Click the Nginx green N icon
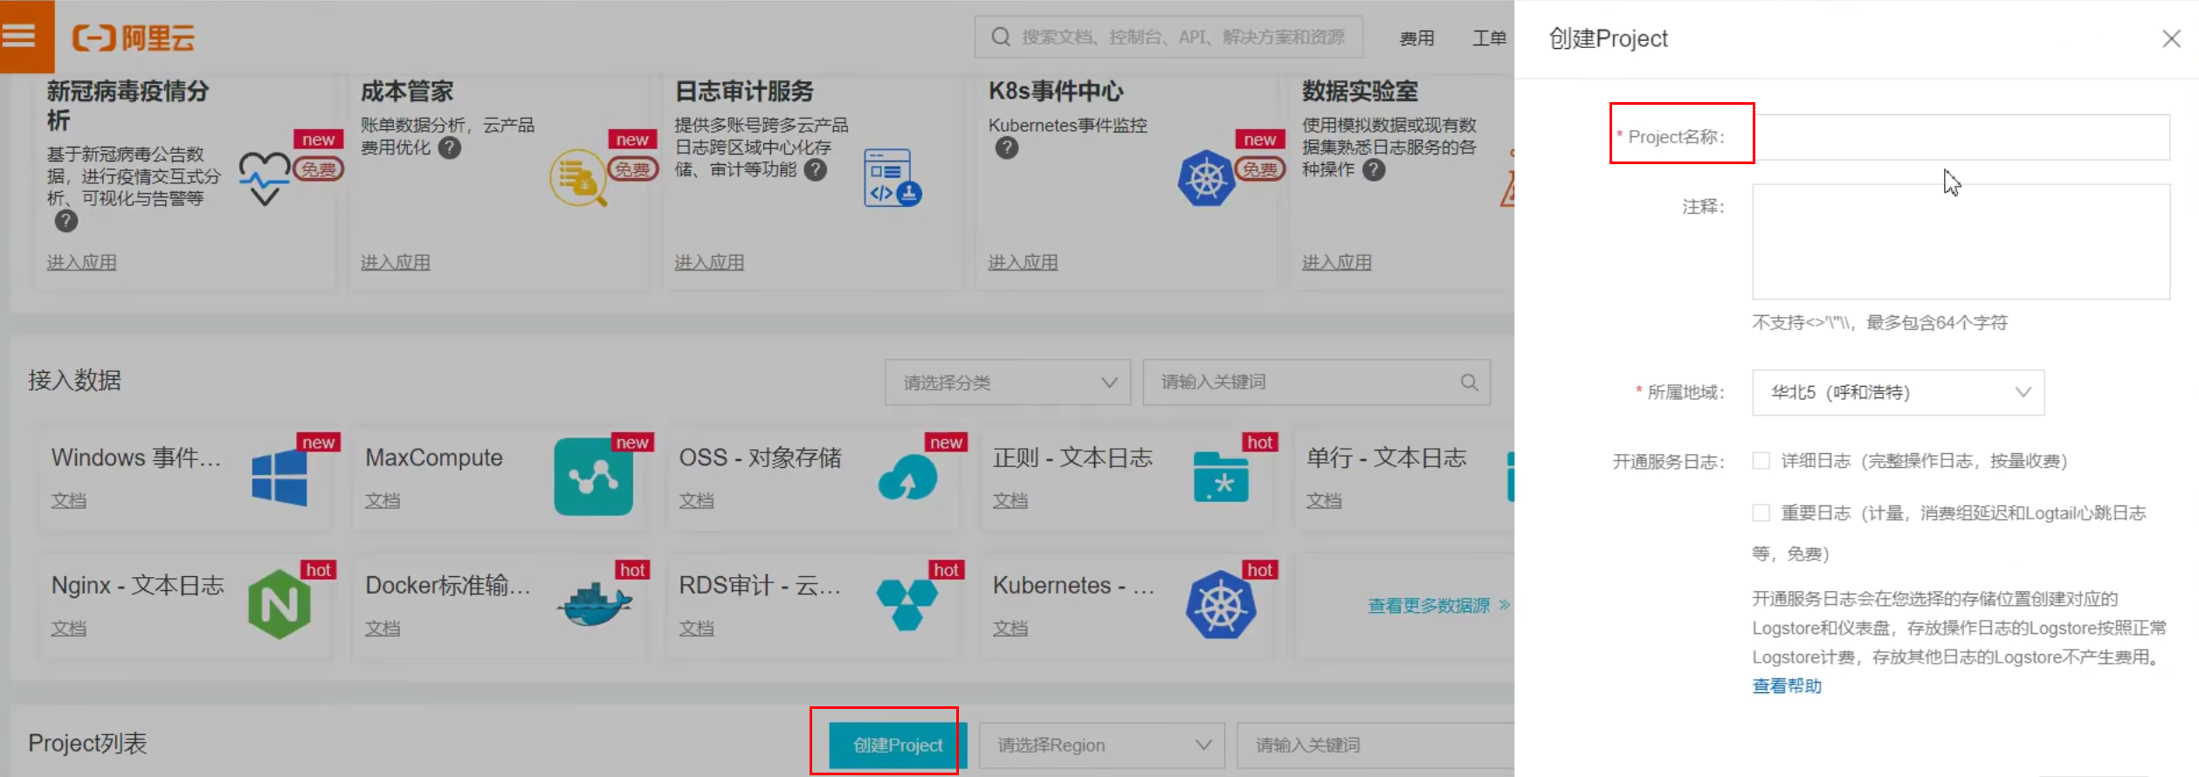The image size is (2199, 777). point(279,604)
